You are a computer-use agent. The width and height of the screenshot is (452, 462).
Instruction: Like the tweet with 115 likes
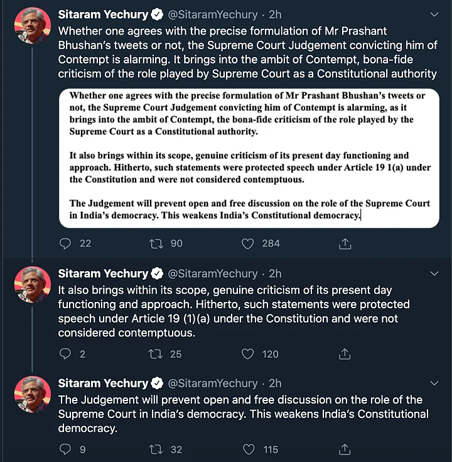pyautogui.click(x=249, y=449)
